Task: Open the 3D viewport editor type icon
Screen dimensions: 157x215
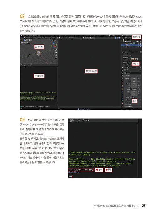Action: (x=22, y=38)
